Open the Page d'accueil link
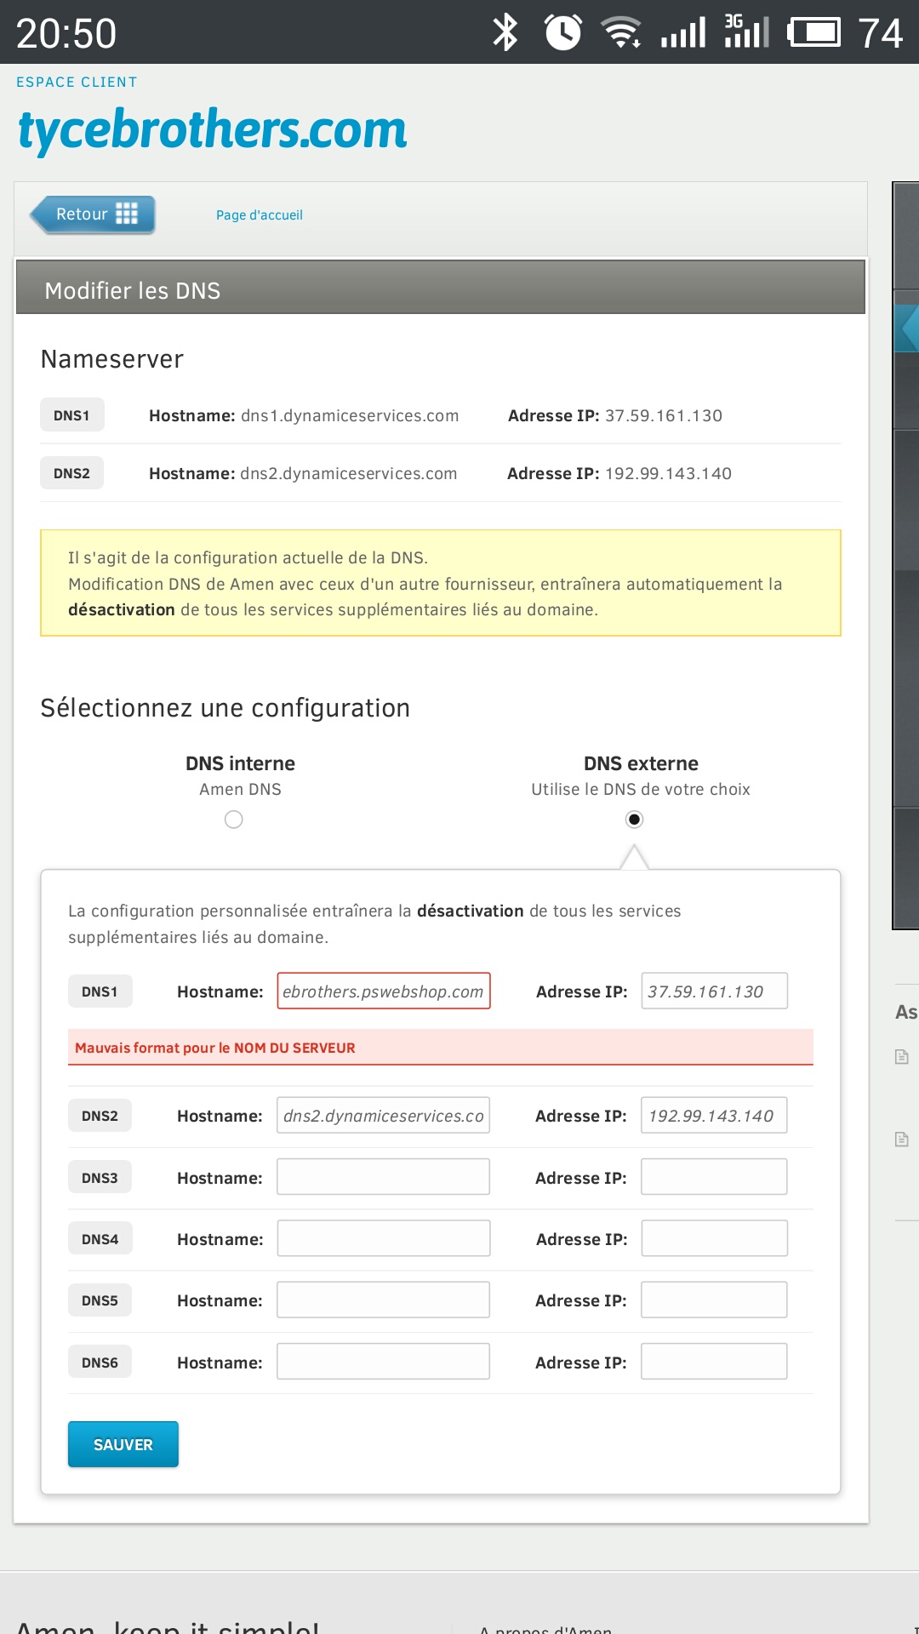The height and width of the screenshot is (1634, 919). tap(260, 215)
